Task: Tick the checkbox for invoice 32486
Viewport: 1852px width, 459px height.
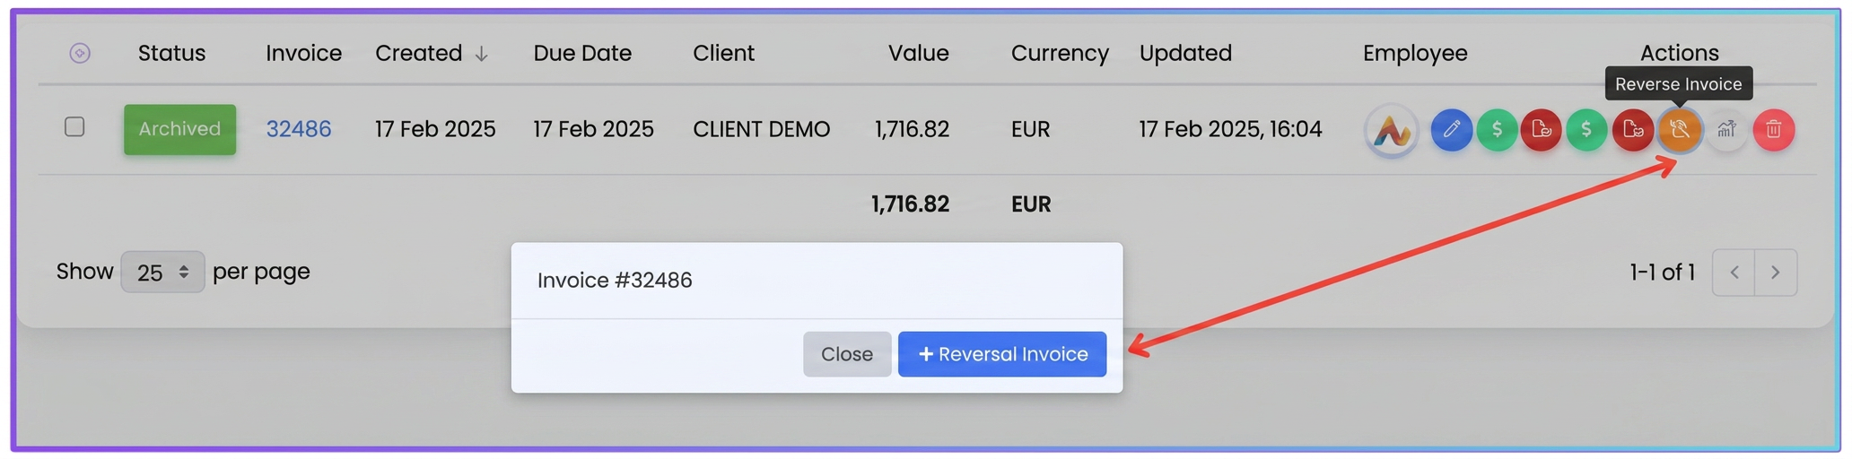Action: [x=74, y=127]
